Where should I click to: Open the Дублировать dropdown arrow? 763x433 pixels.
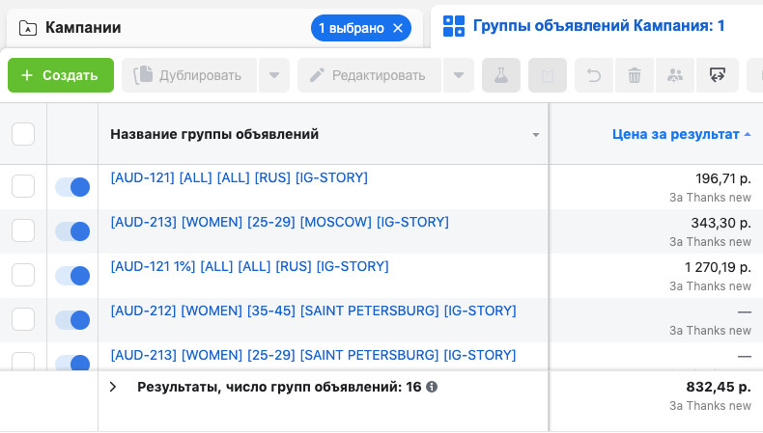274,75
